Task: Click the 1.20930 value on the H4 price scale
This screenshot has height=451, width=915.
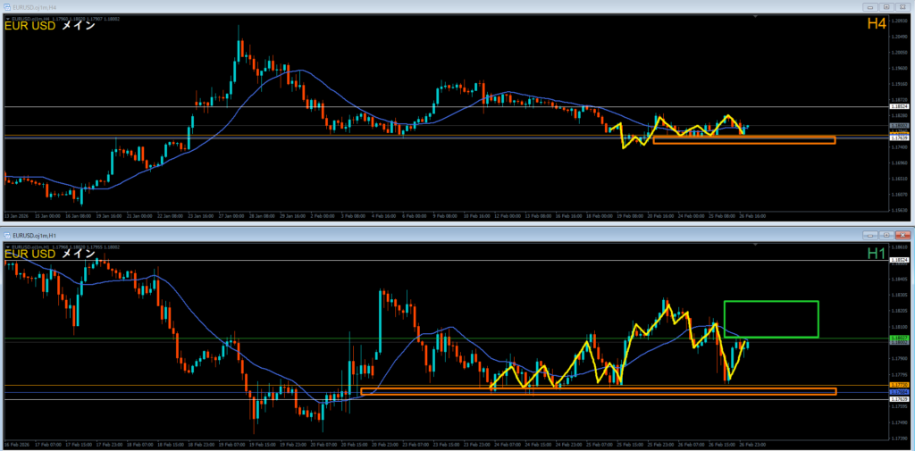Action: 897,21
